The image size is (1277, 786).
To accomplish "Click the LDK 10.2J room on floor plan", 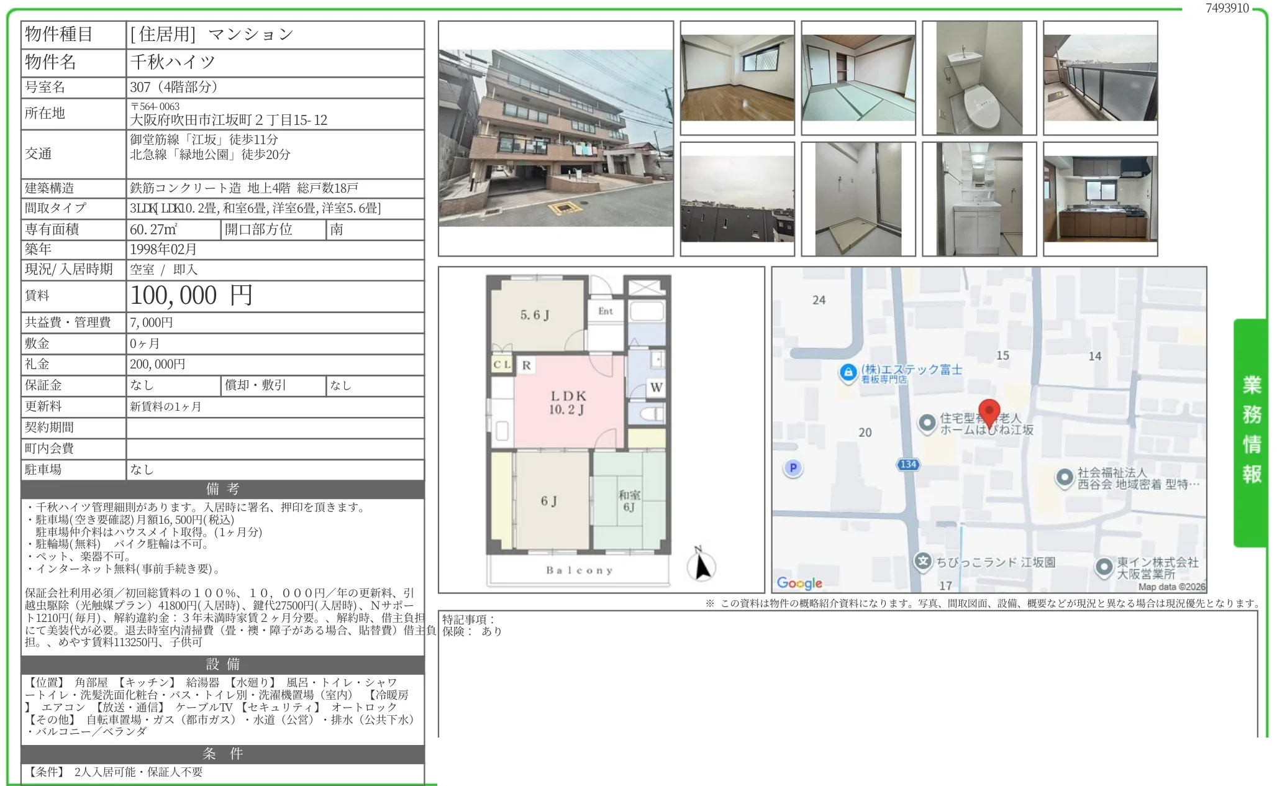I will 568,402.
